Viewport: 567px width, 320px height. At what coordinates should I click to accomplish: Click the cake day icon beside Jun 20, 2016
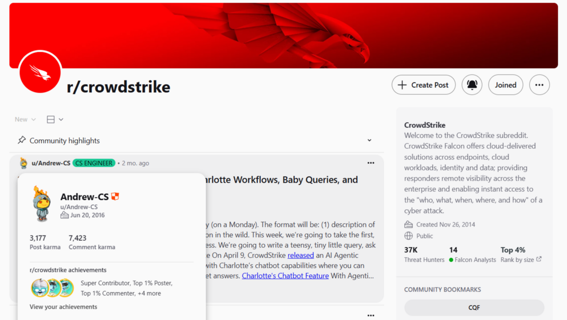pyautogui.click(x=65, y=215)
